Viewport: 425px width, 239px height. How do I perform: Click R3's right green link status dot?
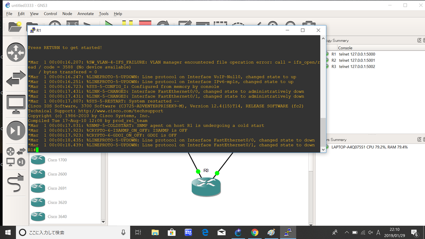(x=217, y=173)
